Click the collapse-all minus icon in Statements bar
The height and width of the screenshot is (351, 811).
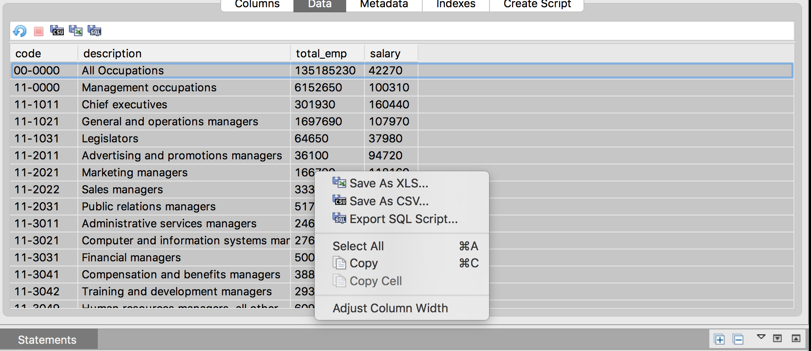(738, 339)
